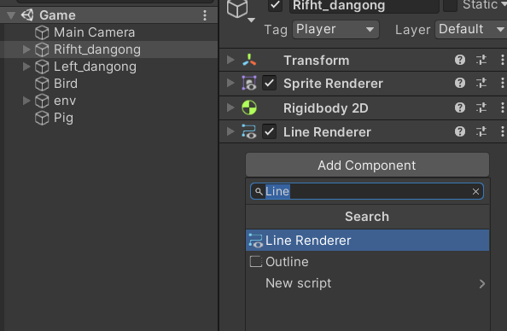This screenshot has width=507, height=331.
Task: Uncheck the Line Renderer enabled checkbox
Action: [x=269, y=132]
